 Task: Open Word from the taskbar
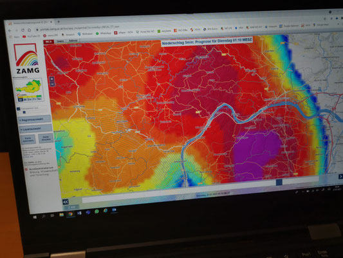pyautogui.click(x=79, y=213)
